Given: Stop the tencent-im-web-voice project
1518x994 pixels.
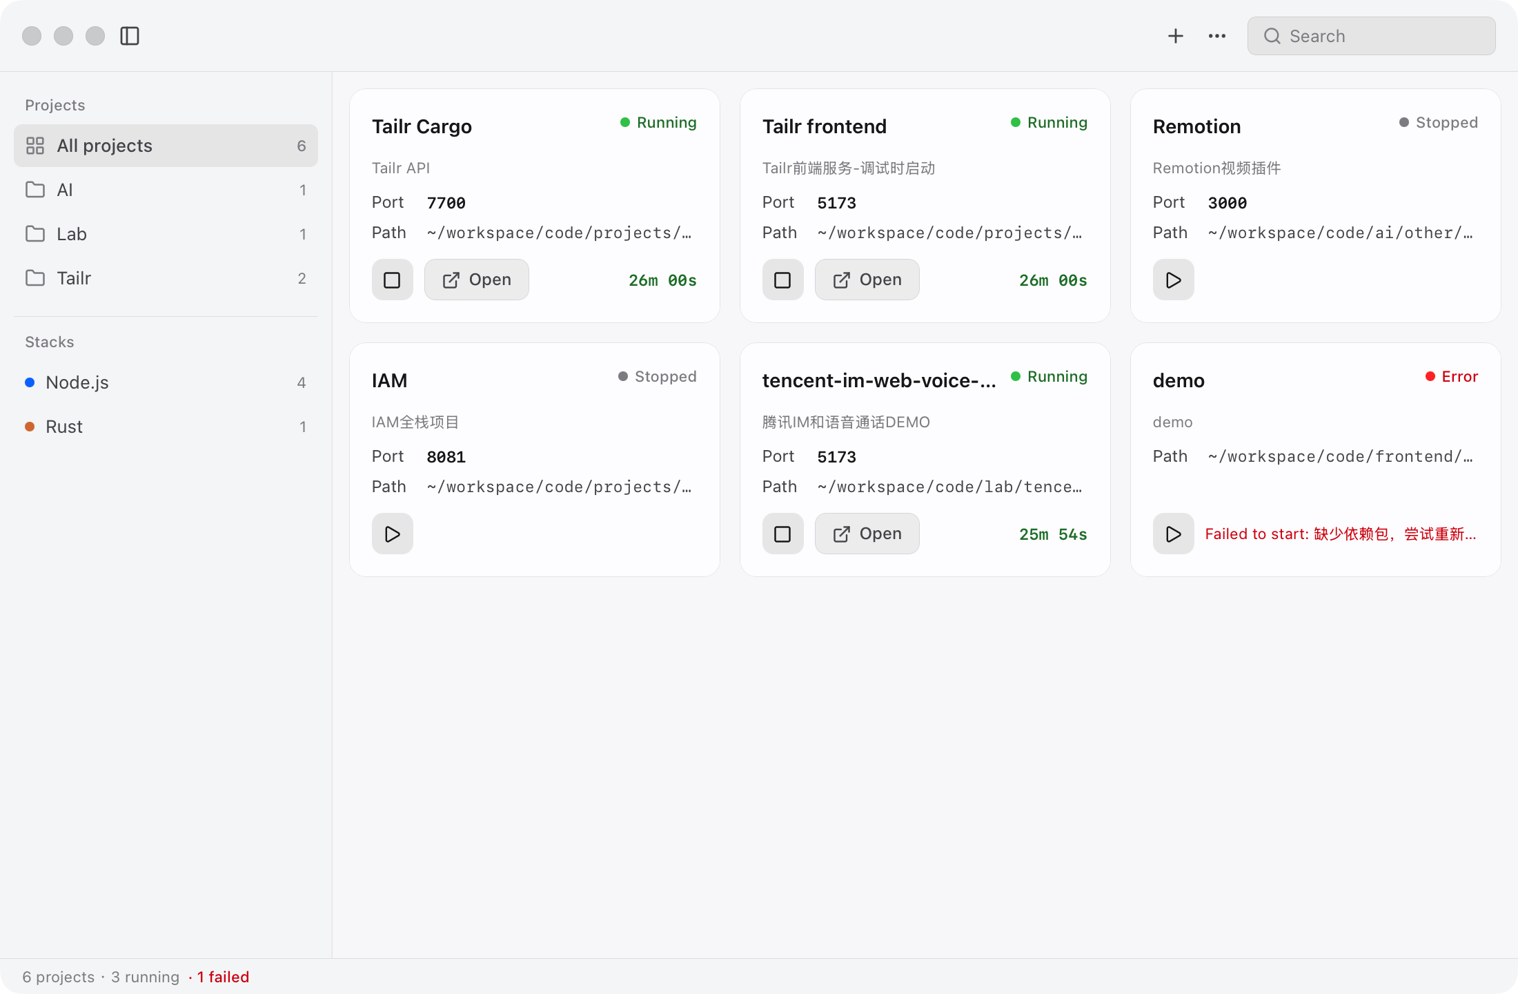Looking at the screenshot, I should point(782,534).
